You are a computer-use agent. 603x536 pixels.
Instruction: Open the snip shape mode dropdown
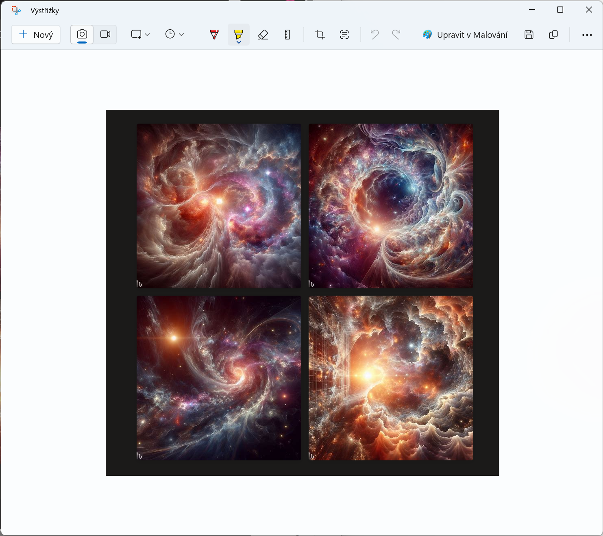[x=140, y=35]
